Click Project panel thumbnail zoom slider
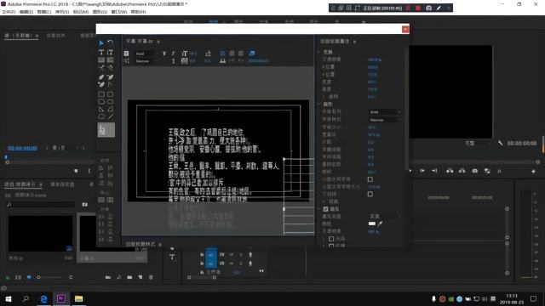The width and height of the screenshot is (545, 306). pos(54,277)
